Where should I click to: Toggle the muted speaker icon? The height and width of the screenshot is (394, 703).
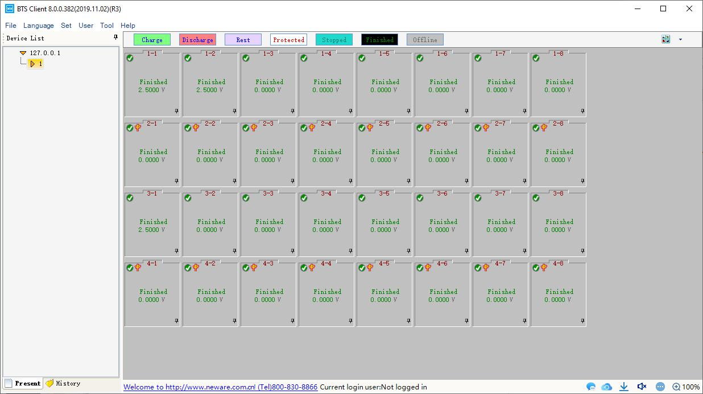coord(642,387)
